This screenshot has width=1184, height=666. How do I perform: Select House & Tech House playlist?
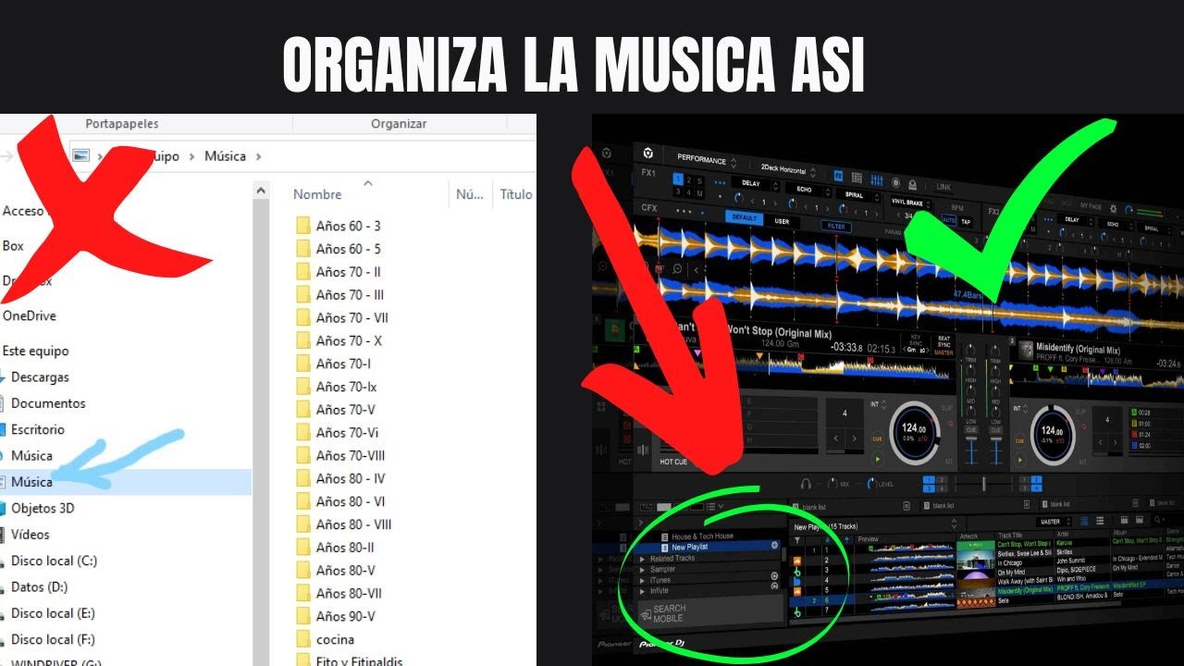(702, 536)
